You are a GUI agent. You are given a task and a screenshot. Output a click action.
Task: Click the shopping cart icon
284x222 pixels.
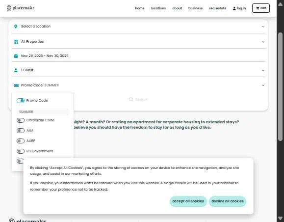(x=258, y=8)
